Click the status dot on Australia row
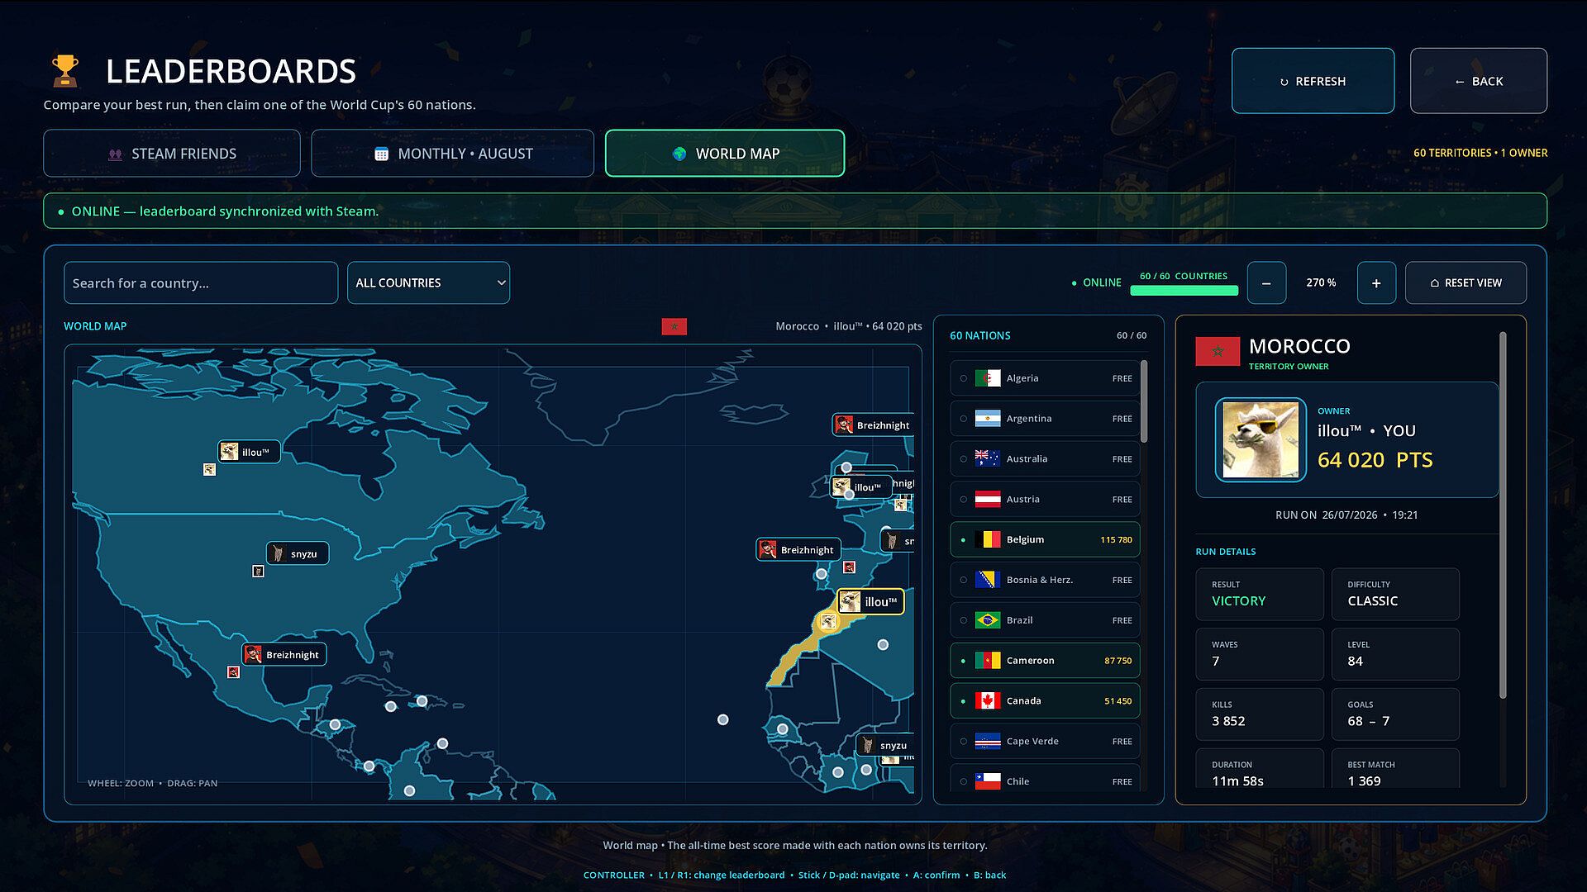Viewport: 1587px width, 892px height. click(x=964, y=459)
